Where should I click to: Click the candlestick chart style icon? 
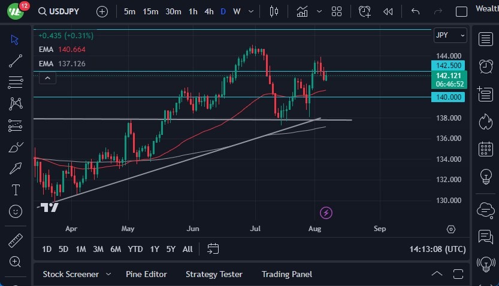[x=274, y=11]
